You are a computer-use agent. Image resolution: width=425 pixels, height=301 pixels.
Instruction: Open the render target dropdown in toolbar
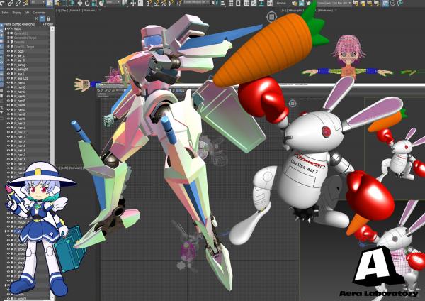click(334, 3)
